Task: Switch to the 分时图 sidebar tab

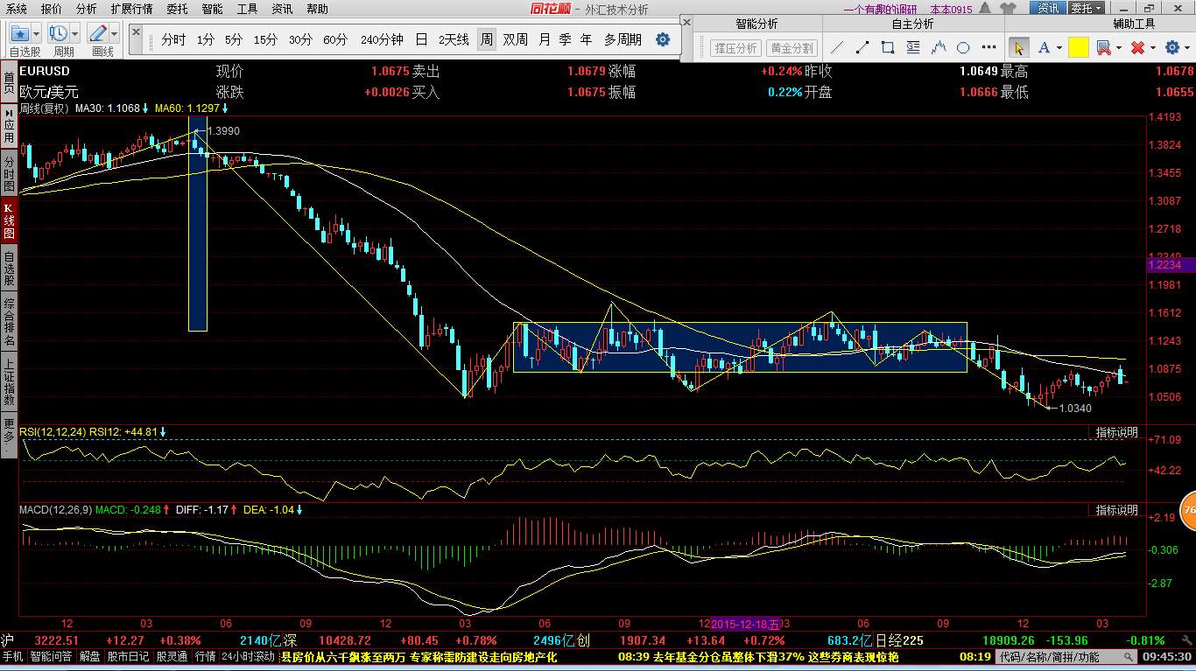Action: (9, 174)
